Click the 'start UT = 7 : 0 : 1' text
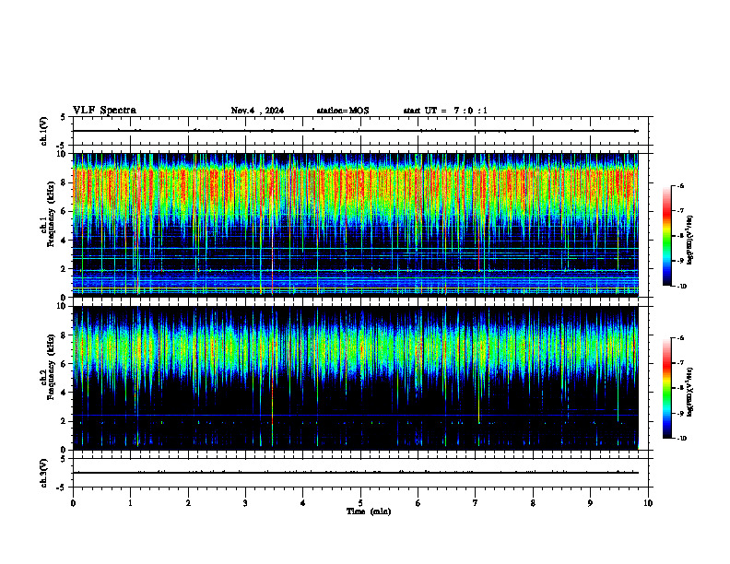Viewport: 730px width, 564px height. click(x=445, y=111)
